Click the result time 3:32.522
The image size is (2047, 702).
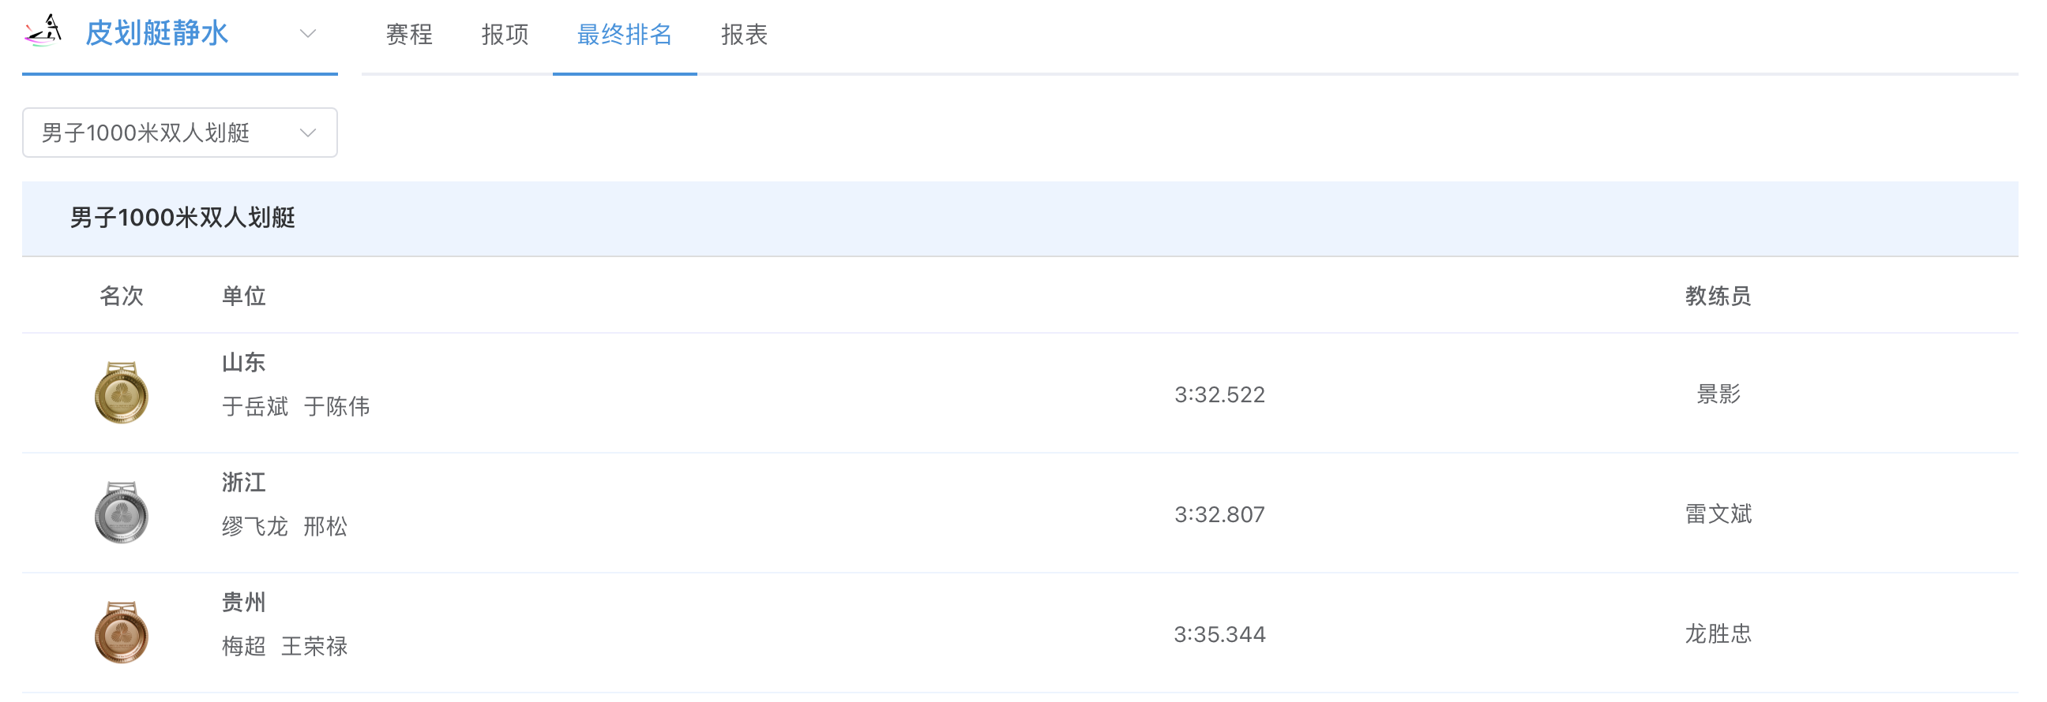(1219, 394)
